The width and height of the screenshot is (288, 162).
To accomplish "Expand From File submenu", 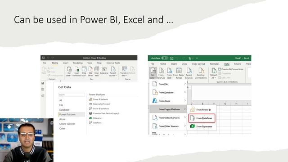I will tap(169, 84).
